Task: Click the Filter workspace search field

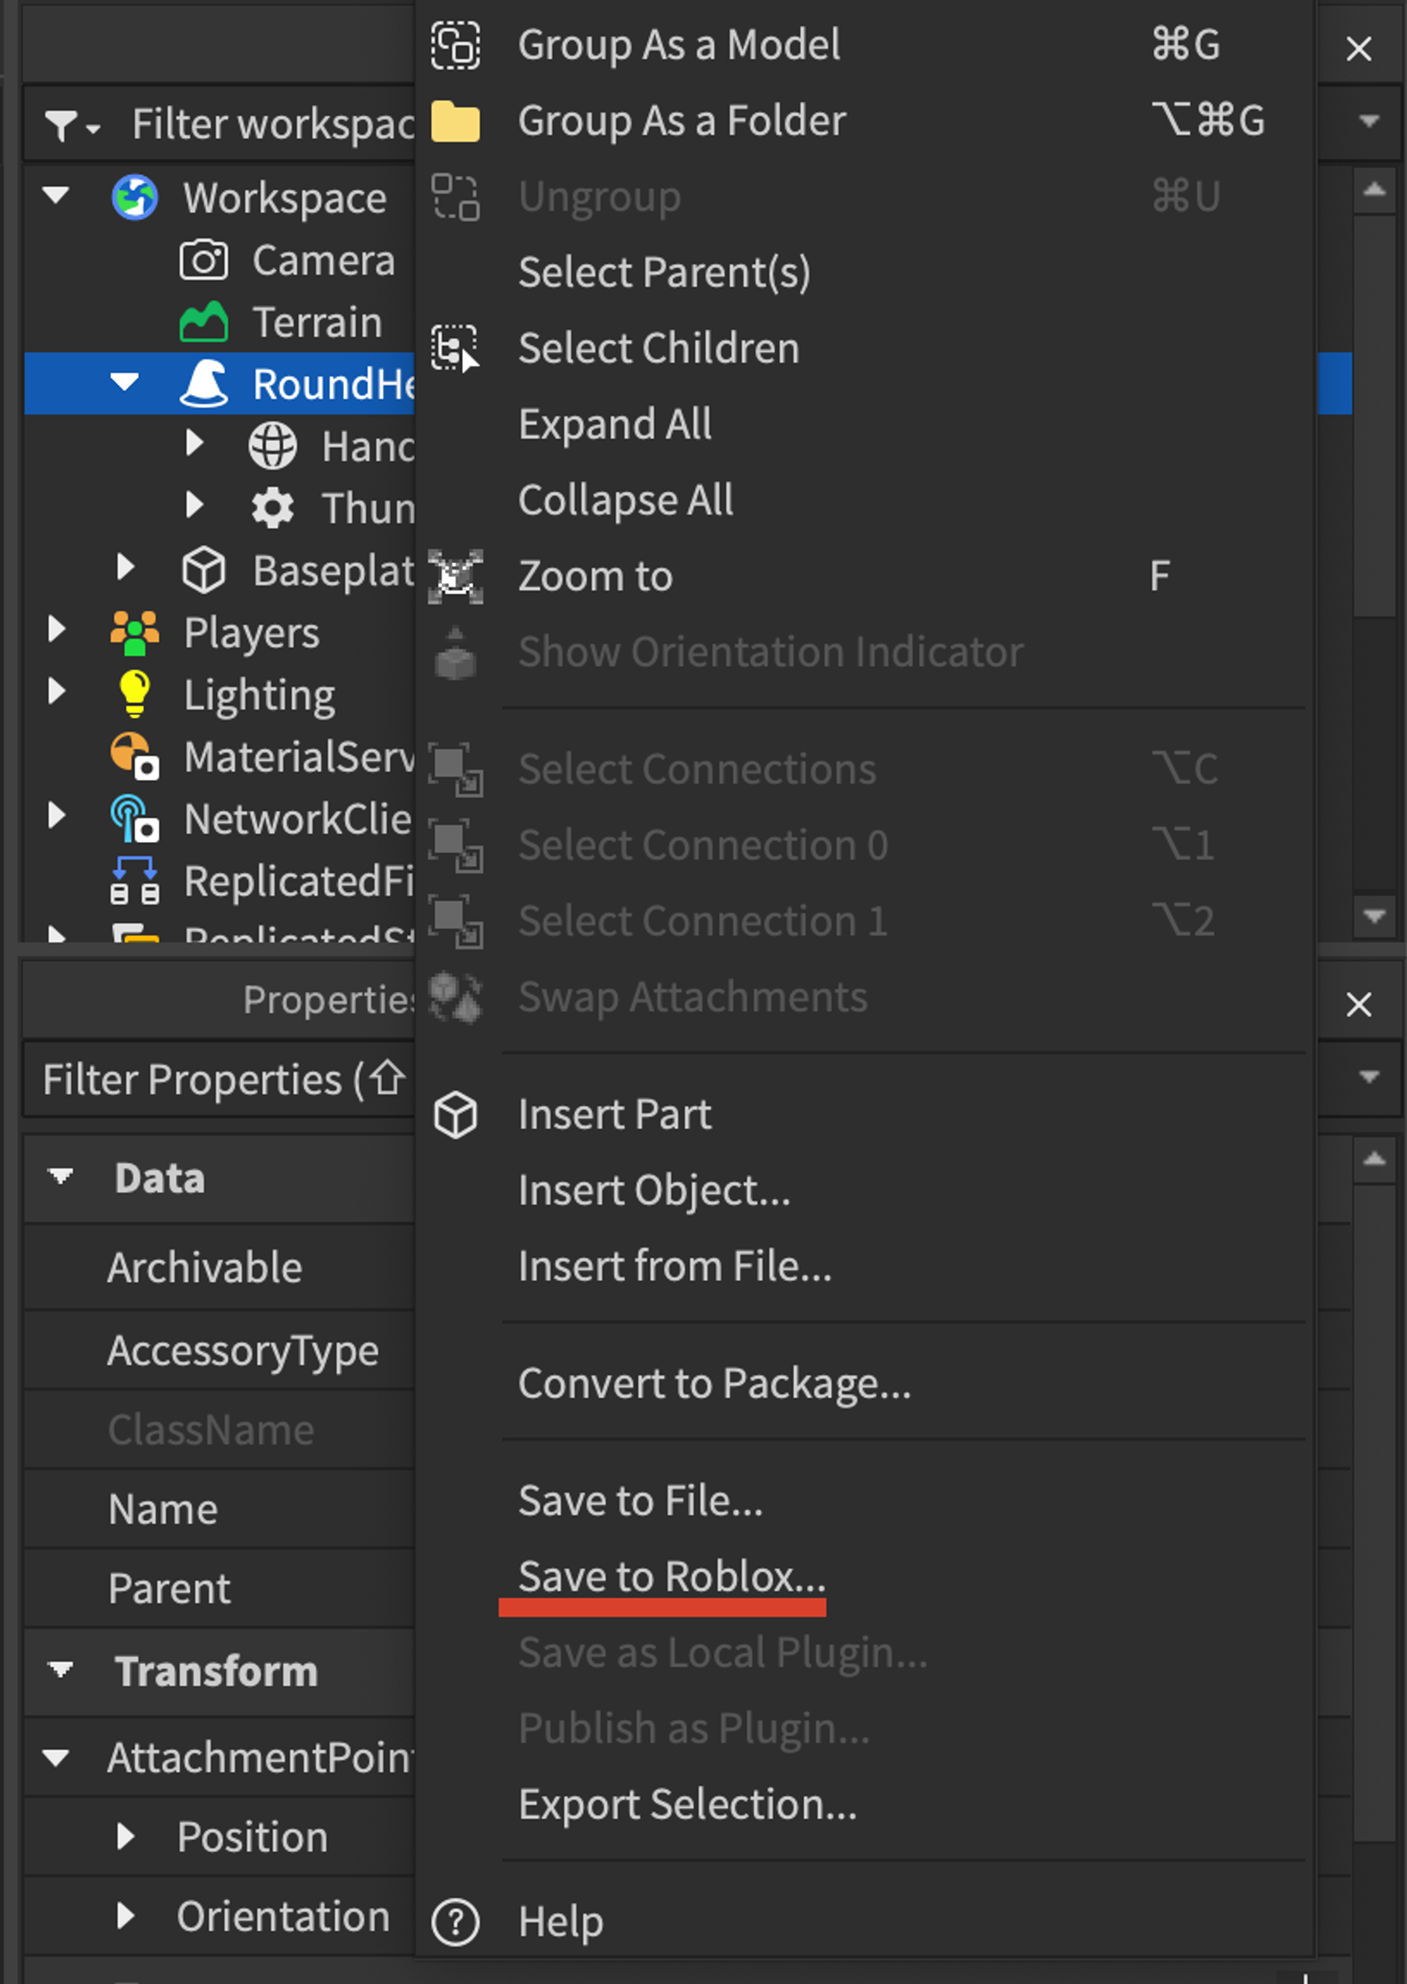Action: pos(273,123)
